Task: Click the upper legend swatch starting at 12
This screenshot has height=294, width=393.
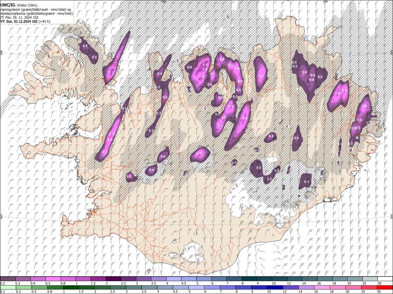Action: click(294, 279)
